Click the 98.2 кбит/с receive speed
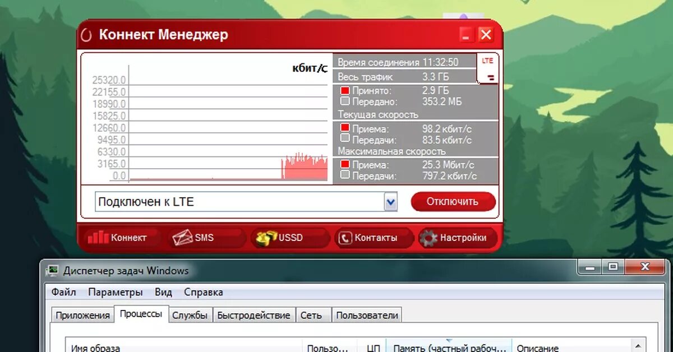Screen dimensions: 673x352 coord(447,129)
